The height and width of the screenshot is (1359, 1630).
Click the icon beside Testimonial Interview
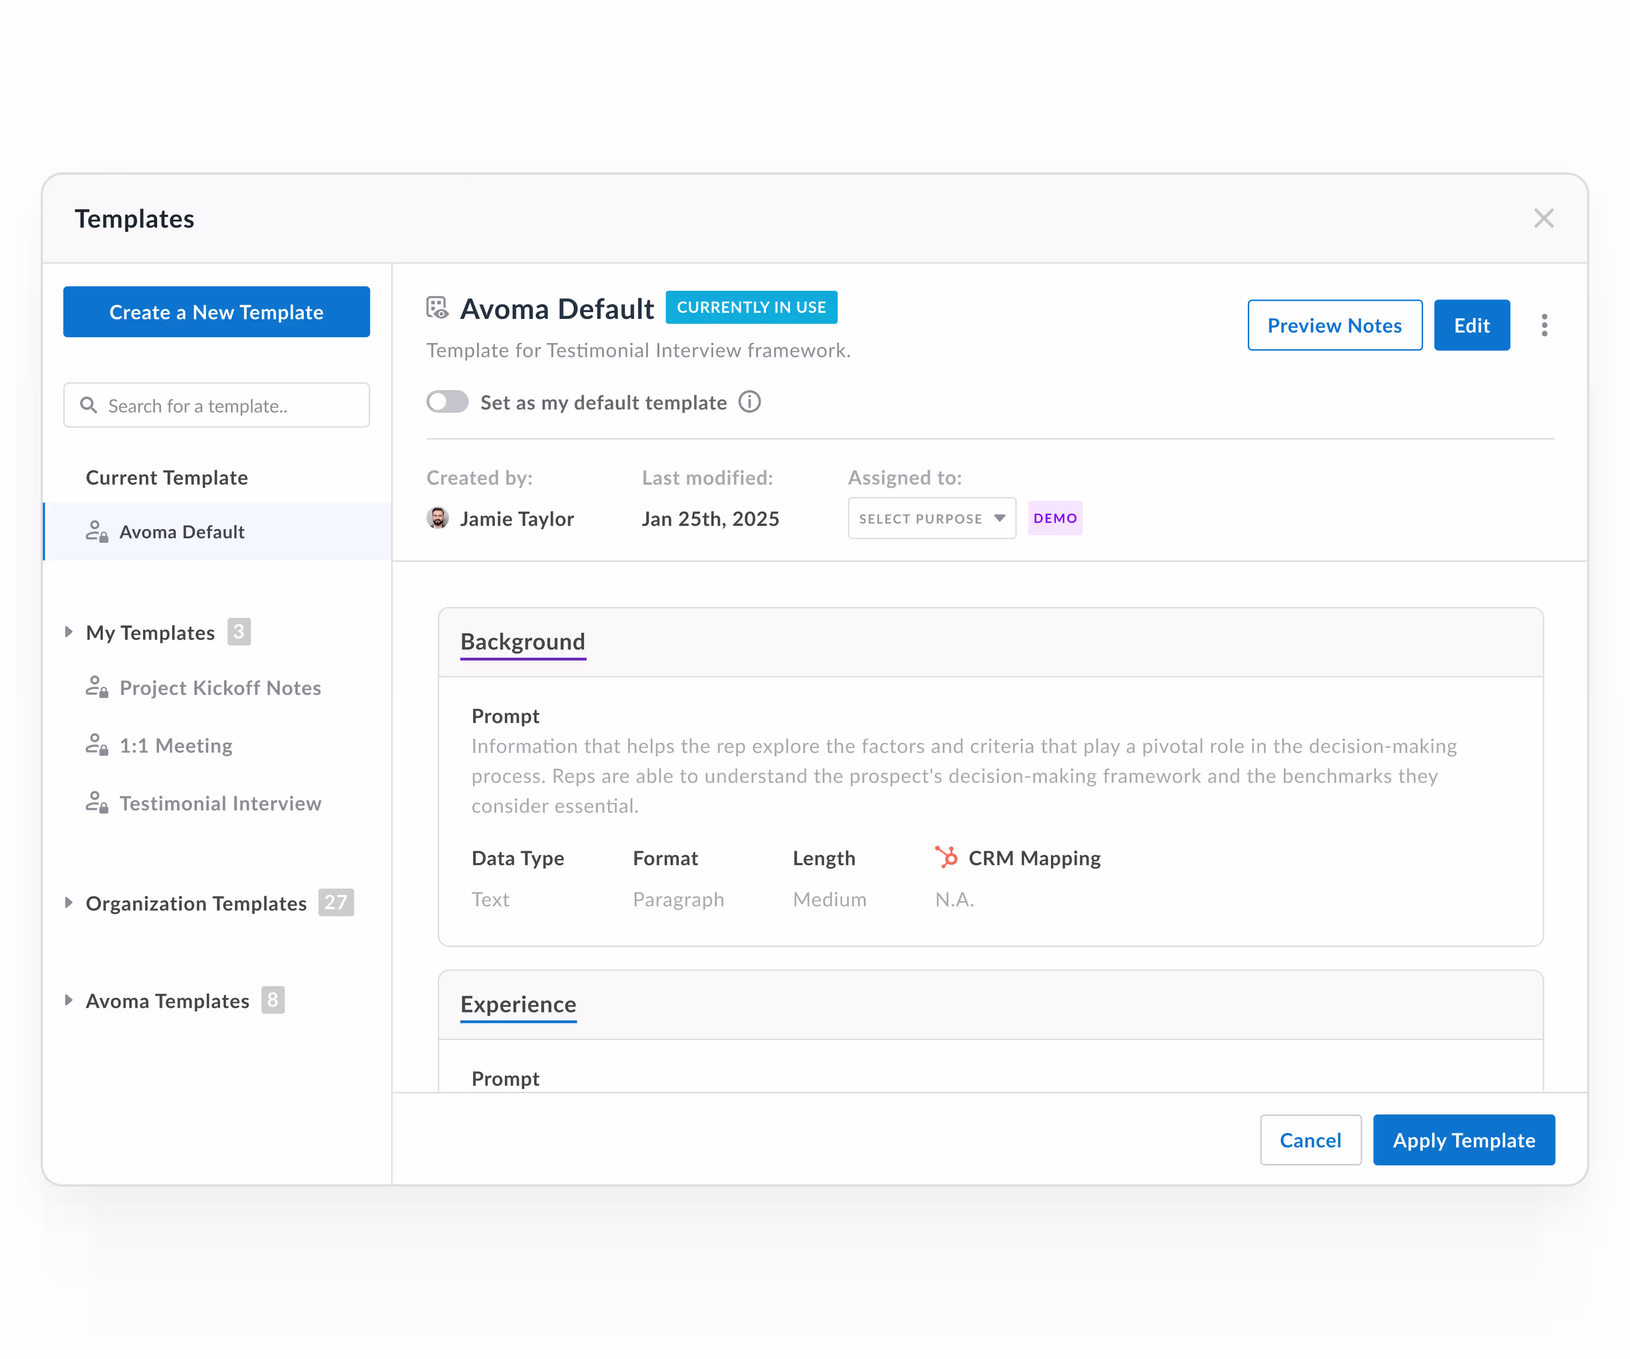(96, 803)
